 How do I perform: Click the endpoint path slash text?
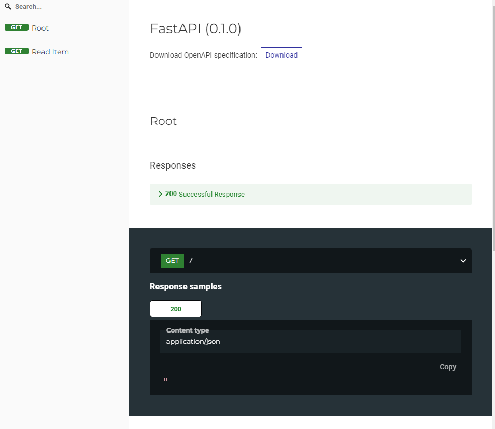[191, 260]
